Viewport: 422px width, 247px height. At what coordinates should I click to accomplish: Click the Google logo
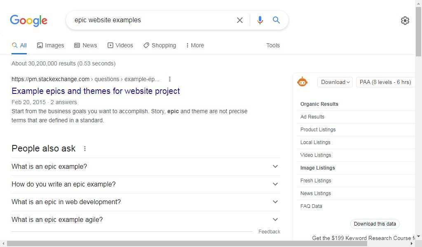pos(28,21)
